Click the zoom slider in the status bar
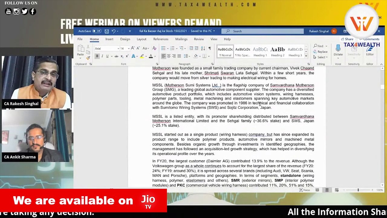The height and width of the screenshot is (218, 387). (x=358, y=190)
